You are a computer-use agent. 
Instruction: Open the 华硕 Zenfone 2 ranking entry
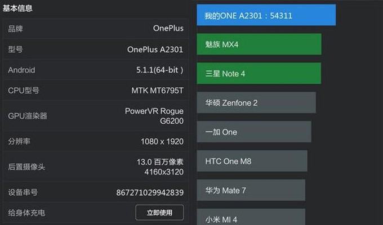point(256,103)
